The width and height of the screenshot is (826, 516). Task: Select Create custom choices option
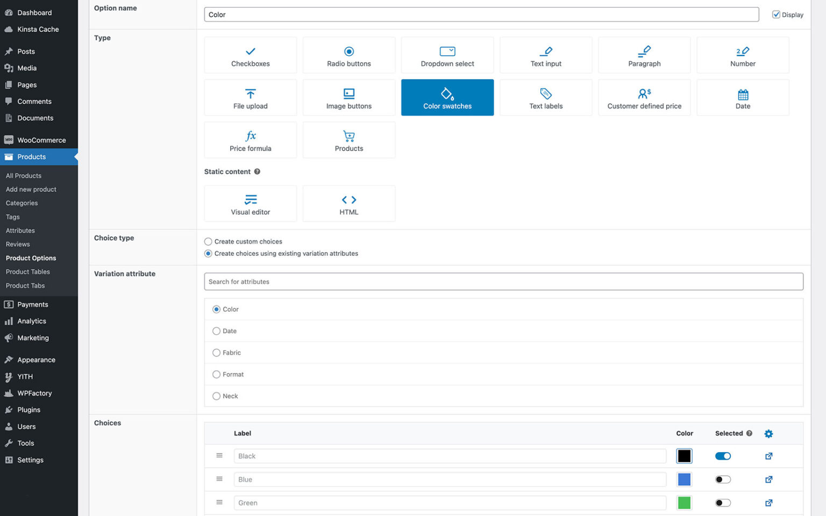208,241
